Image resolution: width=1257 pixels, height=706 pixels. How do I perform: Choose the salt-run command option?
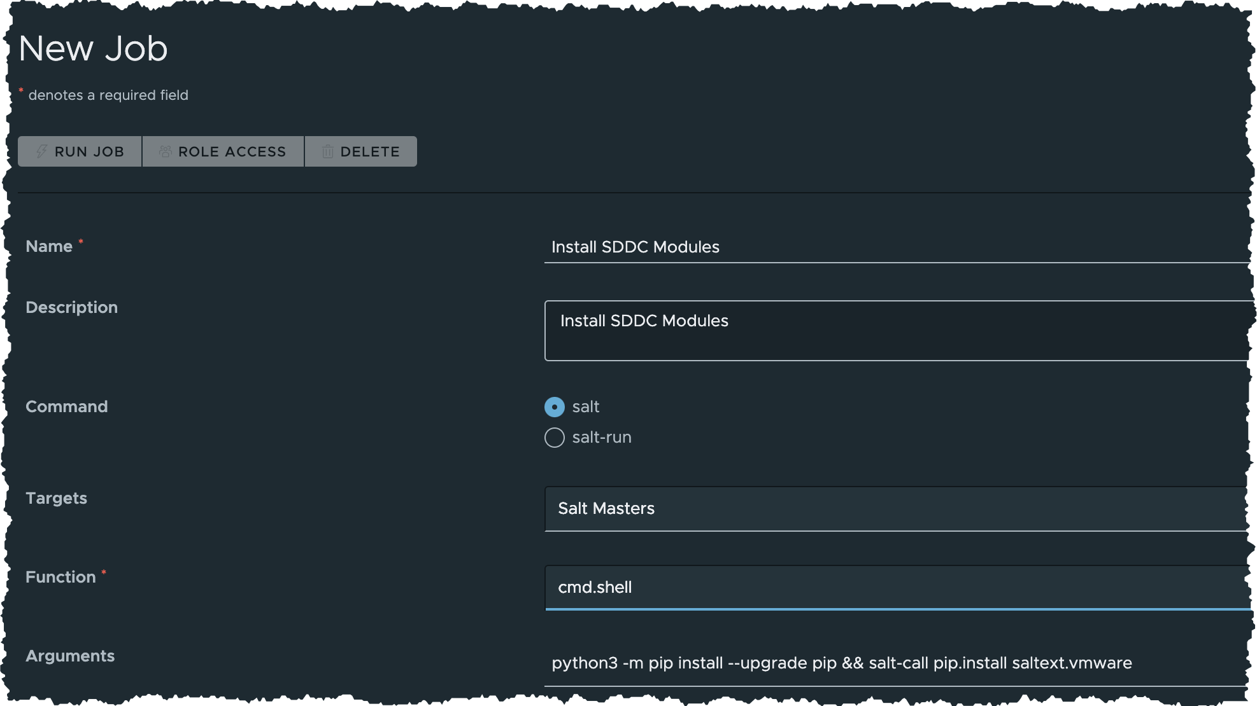(x=555, y=438)
